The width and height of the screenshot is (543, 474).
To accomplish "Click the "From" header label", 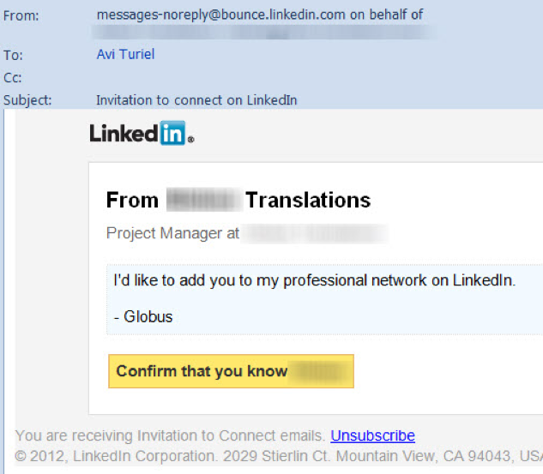I will point(21,15).
